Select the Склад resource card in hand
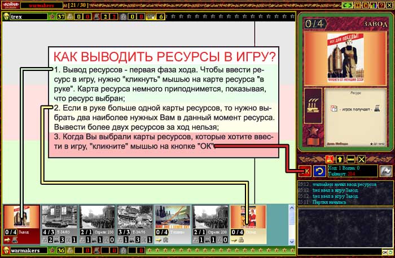 click(x=248, y=224)
